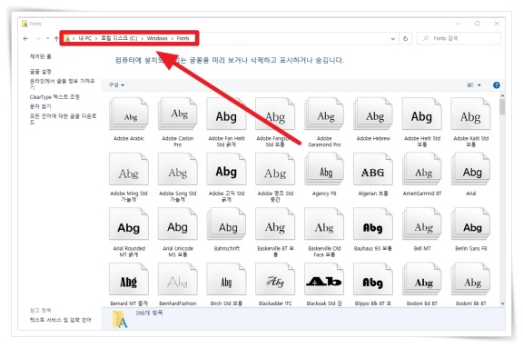The image size is (523, 348).
Task: Click Fonts in the breadcrumb path
Action: pyautogui.click(x=183, y=38)
